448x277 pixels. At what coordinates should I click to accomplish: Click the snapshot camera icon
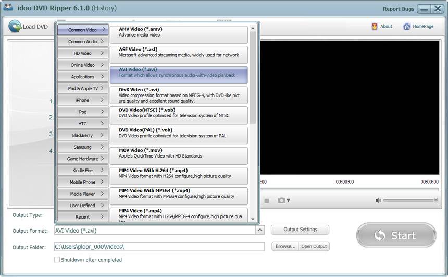[282, 200]
